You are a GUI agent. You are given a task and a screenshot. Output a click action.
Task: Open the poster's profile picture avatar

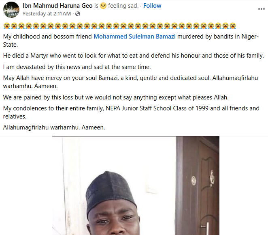[x=11, y=9]
